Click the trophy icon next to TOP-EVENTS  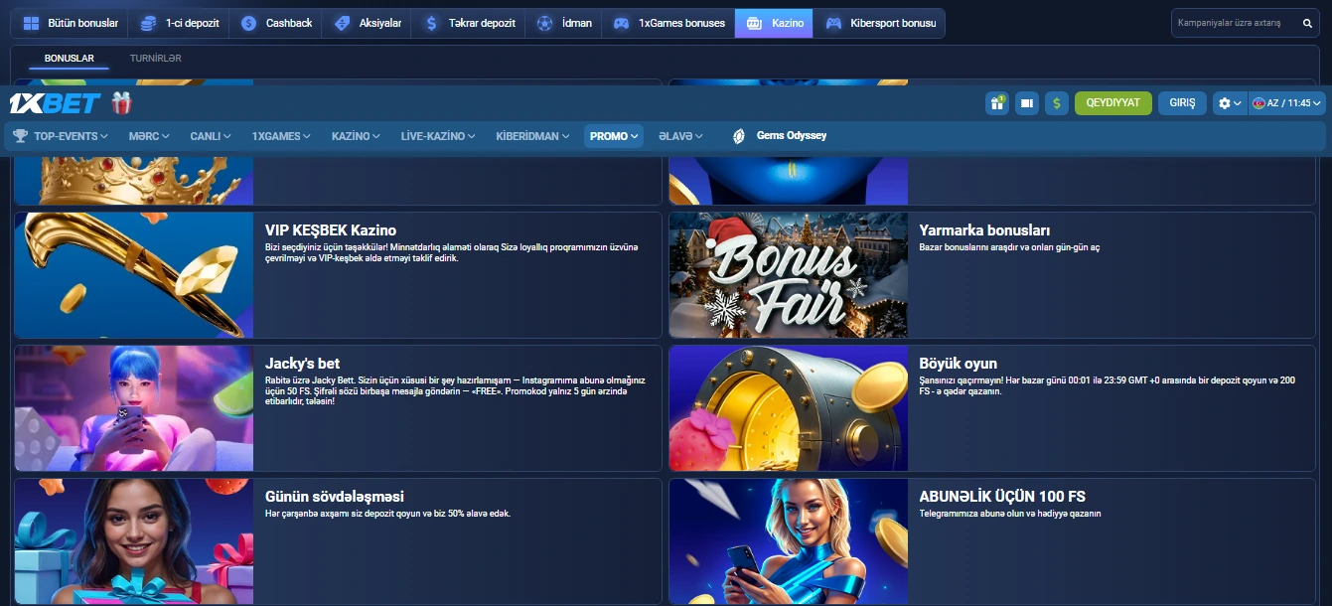coord(20,136)
